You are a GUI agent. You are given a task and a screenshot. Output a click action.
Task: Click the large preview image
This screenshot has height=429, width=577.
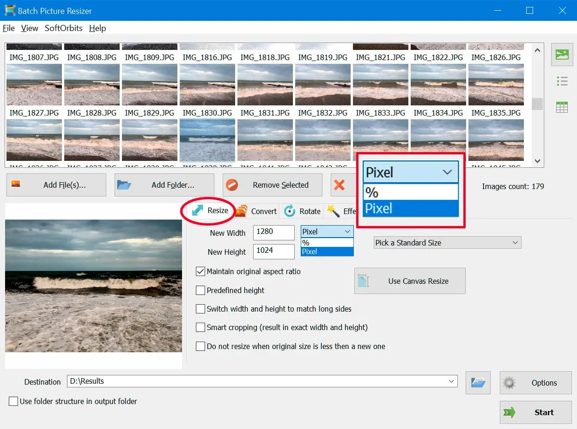click(x=94, y=286)
